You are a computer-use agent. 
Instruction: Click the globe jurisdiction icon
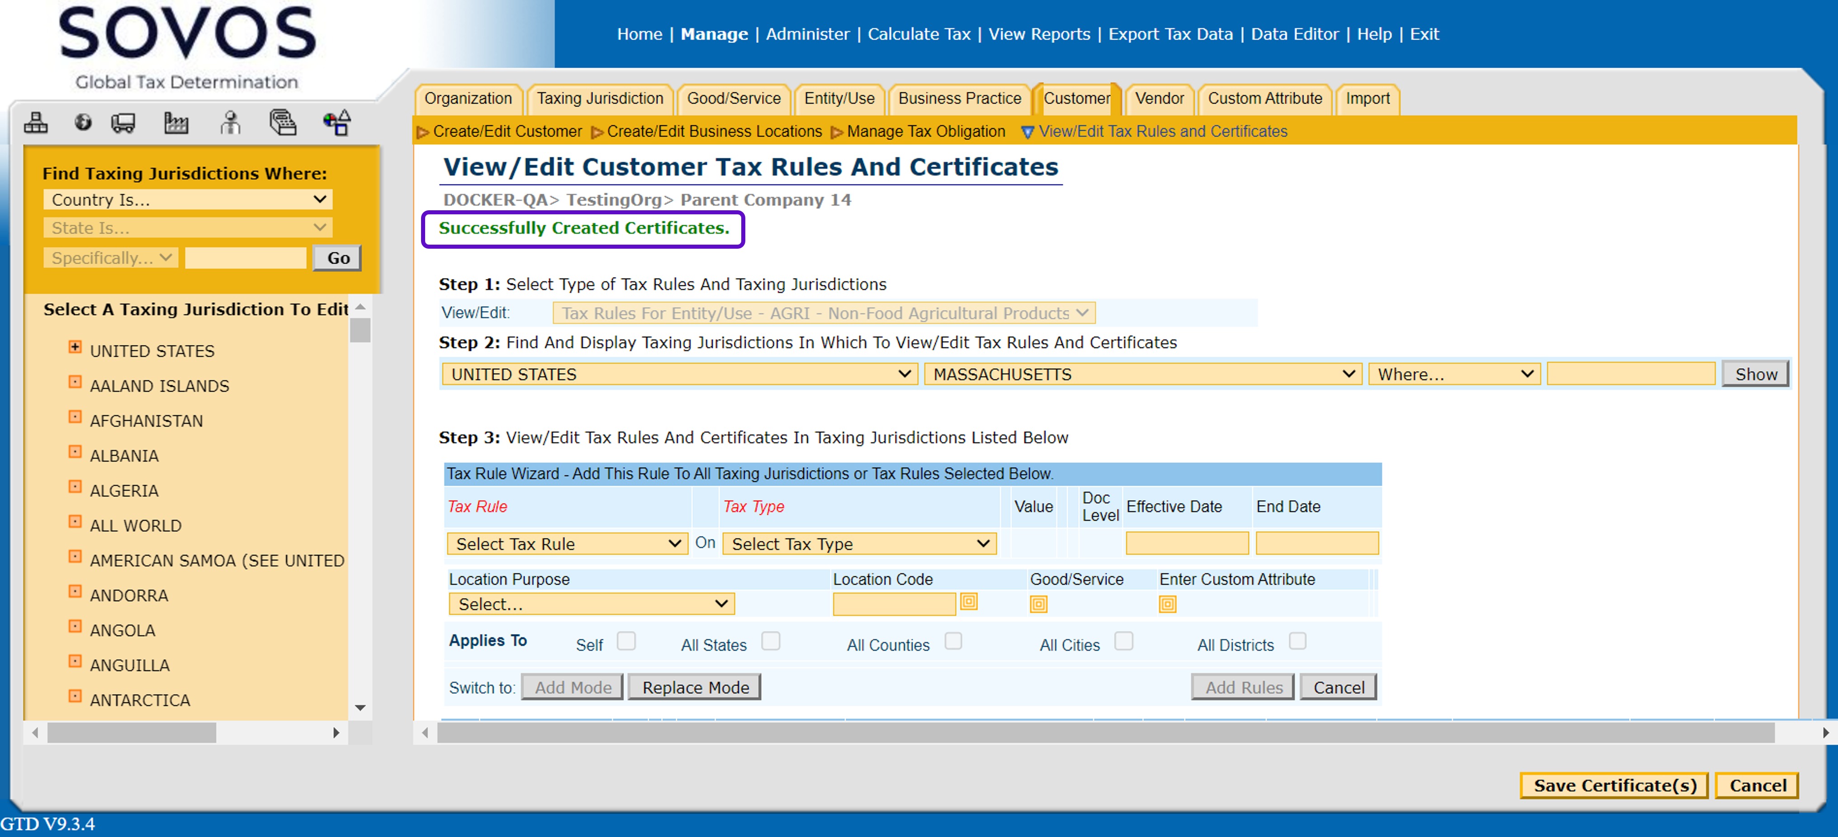coord(83,123)
